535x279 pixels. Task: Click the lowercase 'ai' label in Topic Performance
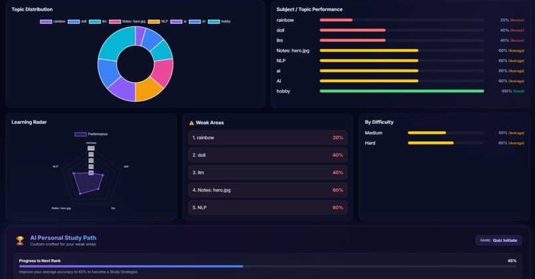(x=278, y=71)
